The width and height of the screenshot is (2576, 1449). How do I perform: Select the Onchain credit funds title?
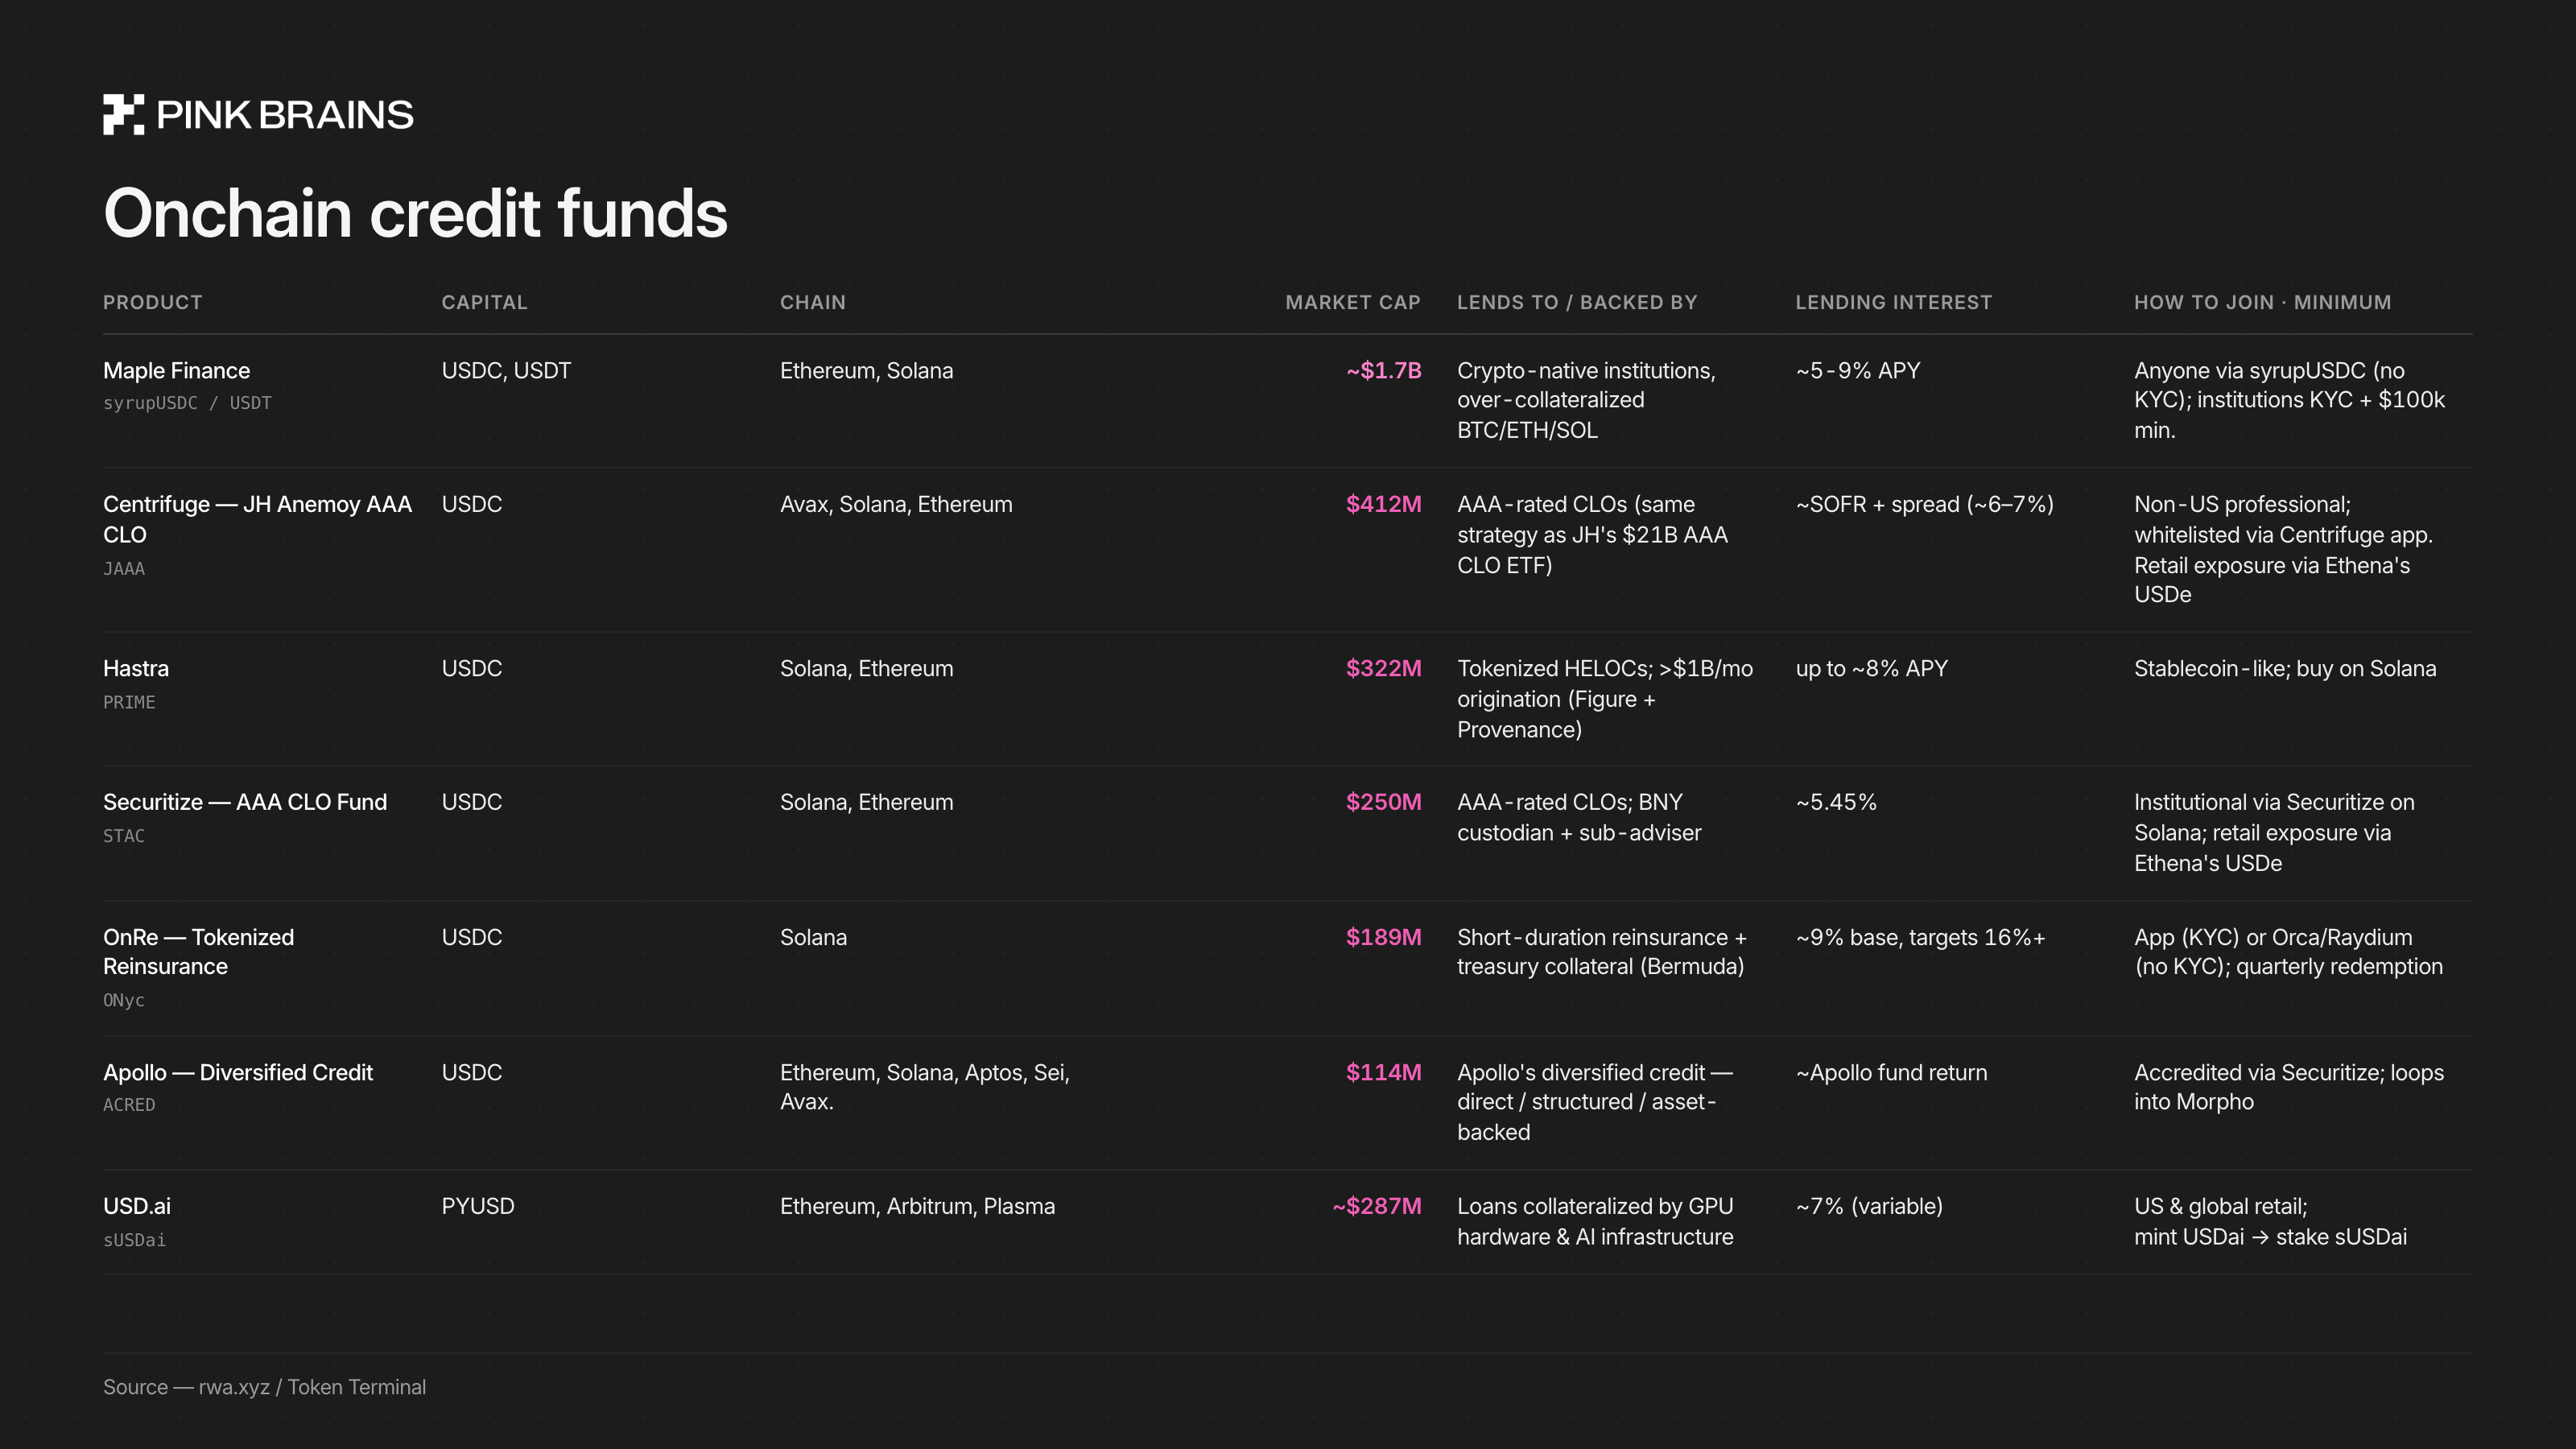(415, 213)
